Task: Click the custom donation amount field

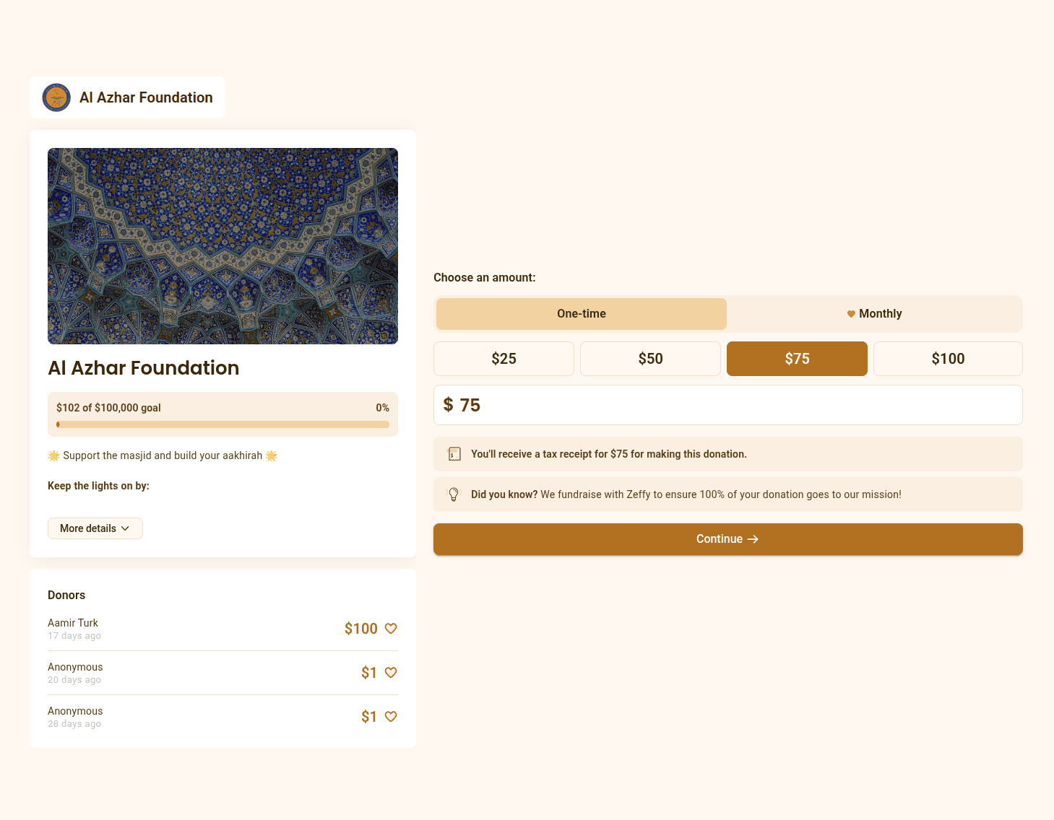Action: (727, 405)
